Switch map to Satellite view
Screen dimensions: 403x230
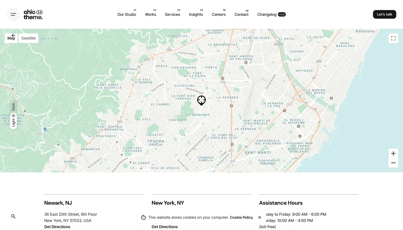pyautogui.click(x=28, y=38)
